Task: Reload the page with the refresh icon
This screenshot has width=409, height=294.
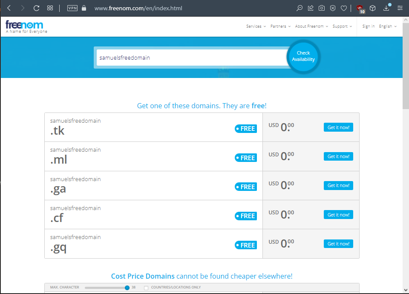Action: tap(36, 8)
